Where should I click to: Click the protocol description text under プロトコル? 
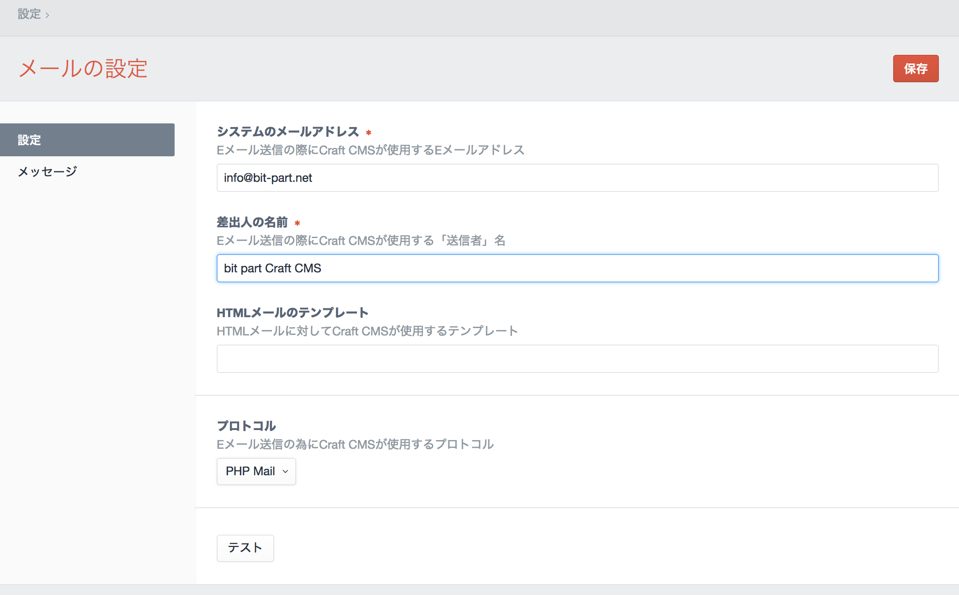355,444
